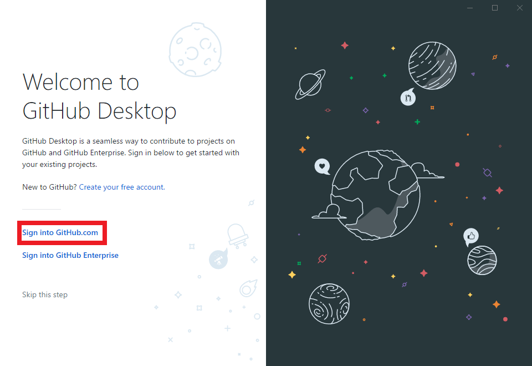This screenshot has width=532, height=366.
Task: Close the GitHub Desktop window
Action: tap(519, 8)
